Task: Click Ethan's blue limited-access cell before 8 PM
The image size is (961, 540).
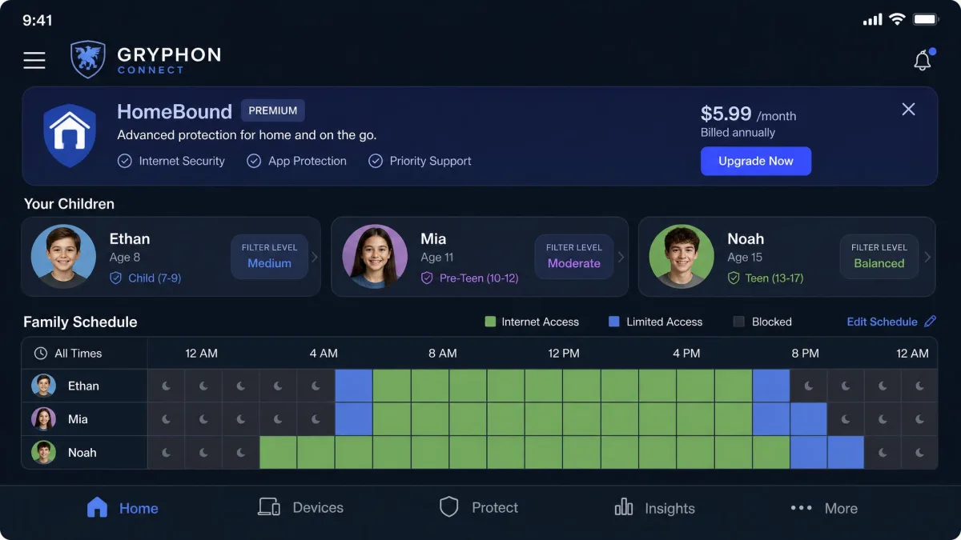Action: coord(771,386)
